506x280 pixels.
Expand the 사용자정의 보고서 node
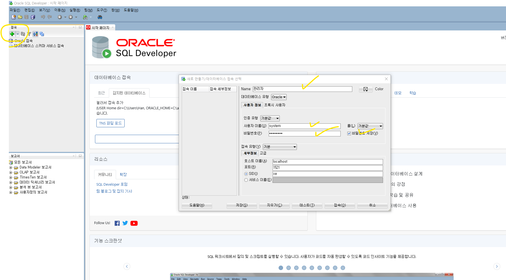click(11, 192)
